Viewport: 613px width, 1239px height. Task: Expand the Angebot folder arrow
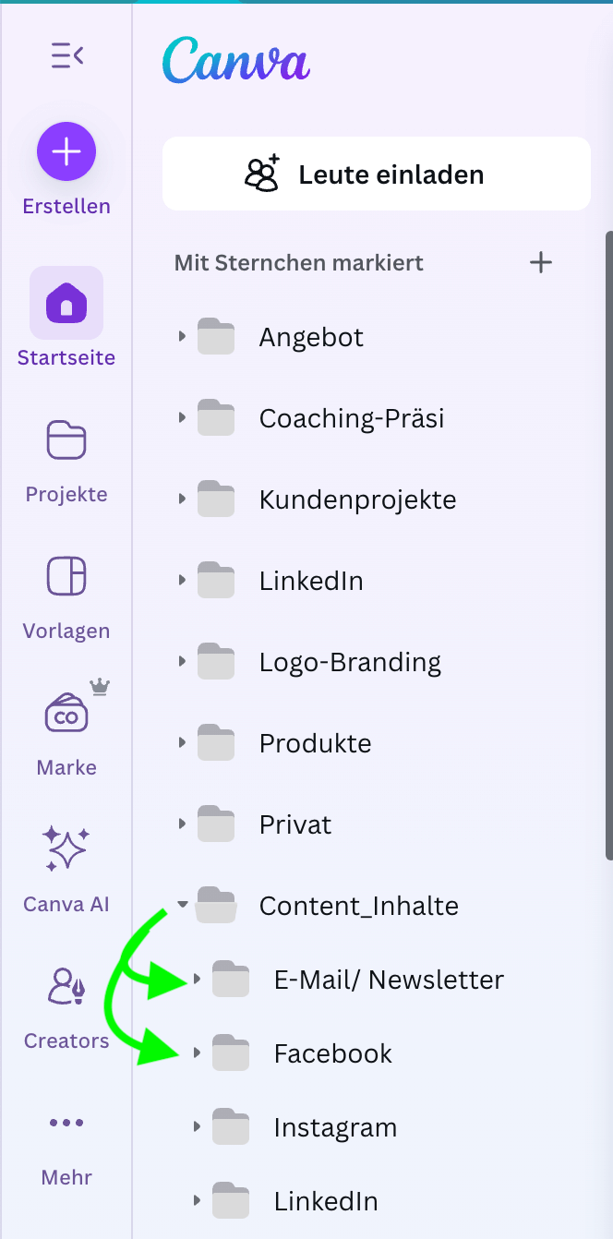coord(182,337)
